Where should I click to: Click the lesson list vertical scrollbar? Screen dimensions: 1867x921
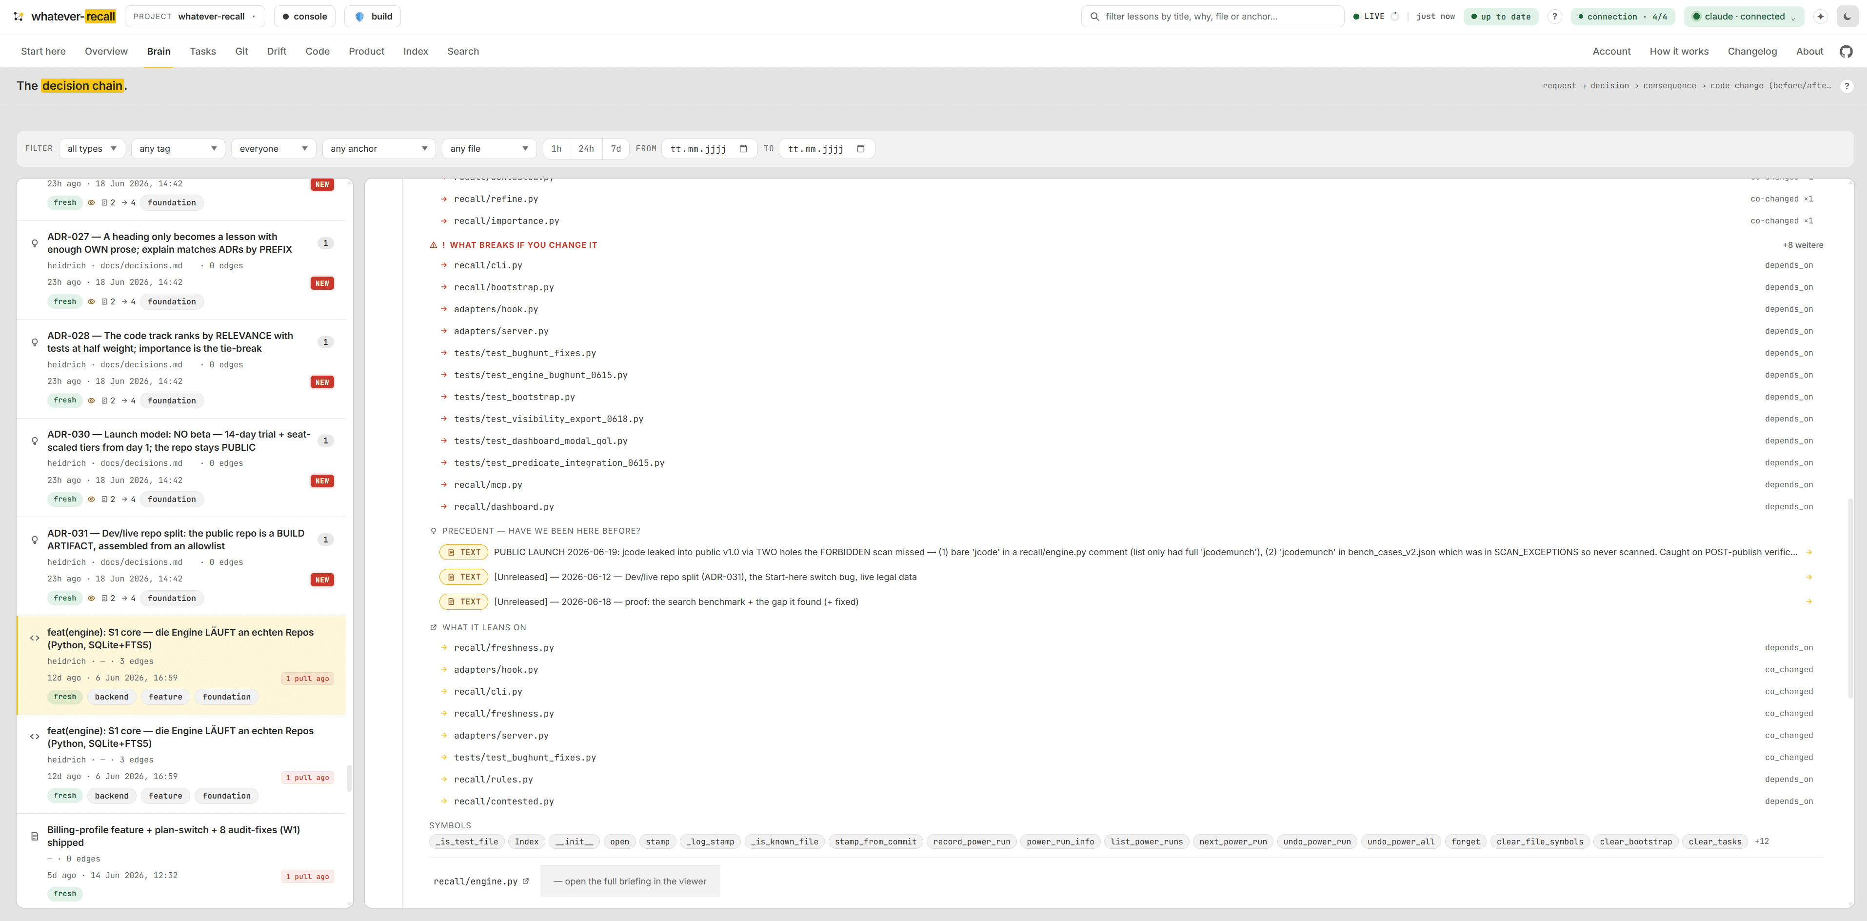coord(349,779)
